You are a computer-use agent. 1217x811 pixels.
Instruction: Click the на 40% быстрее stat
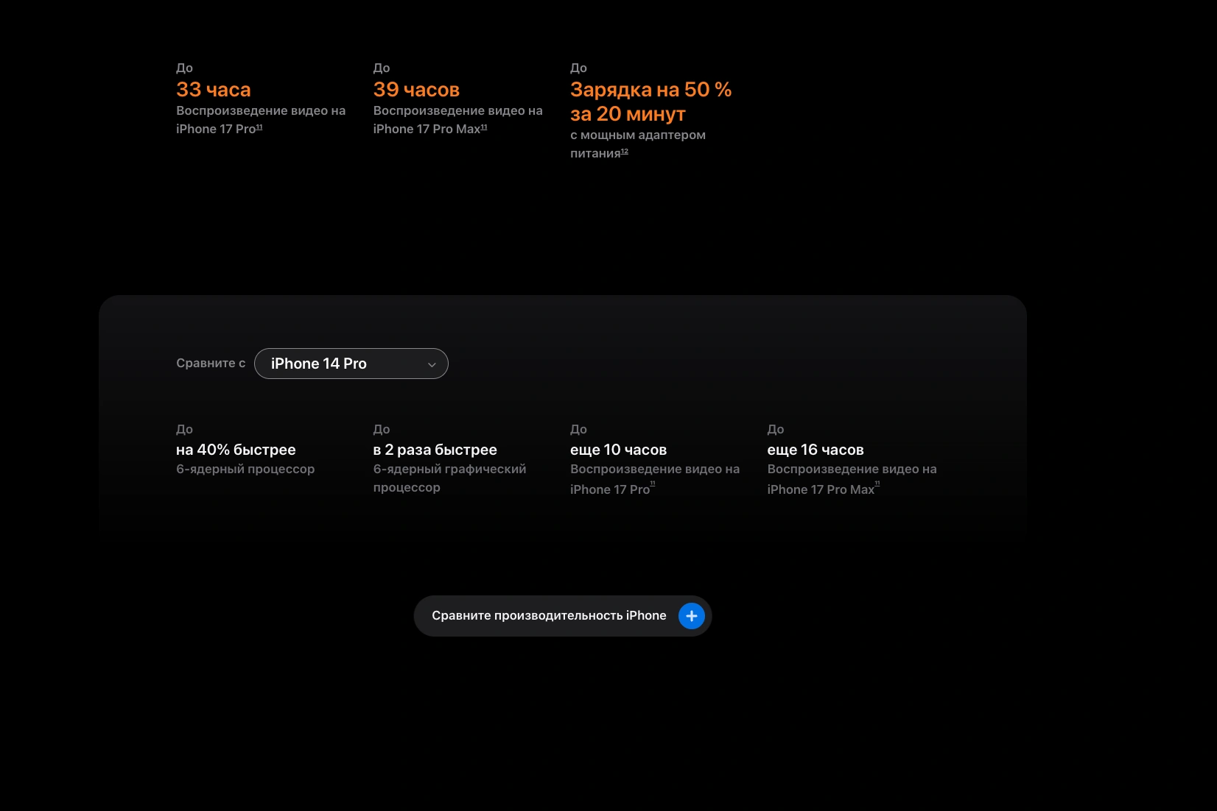pos(236,450)
